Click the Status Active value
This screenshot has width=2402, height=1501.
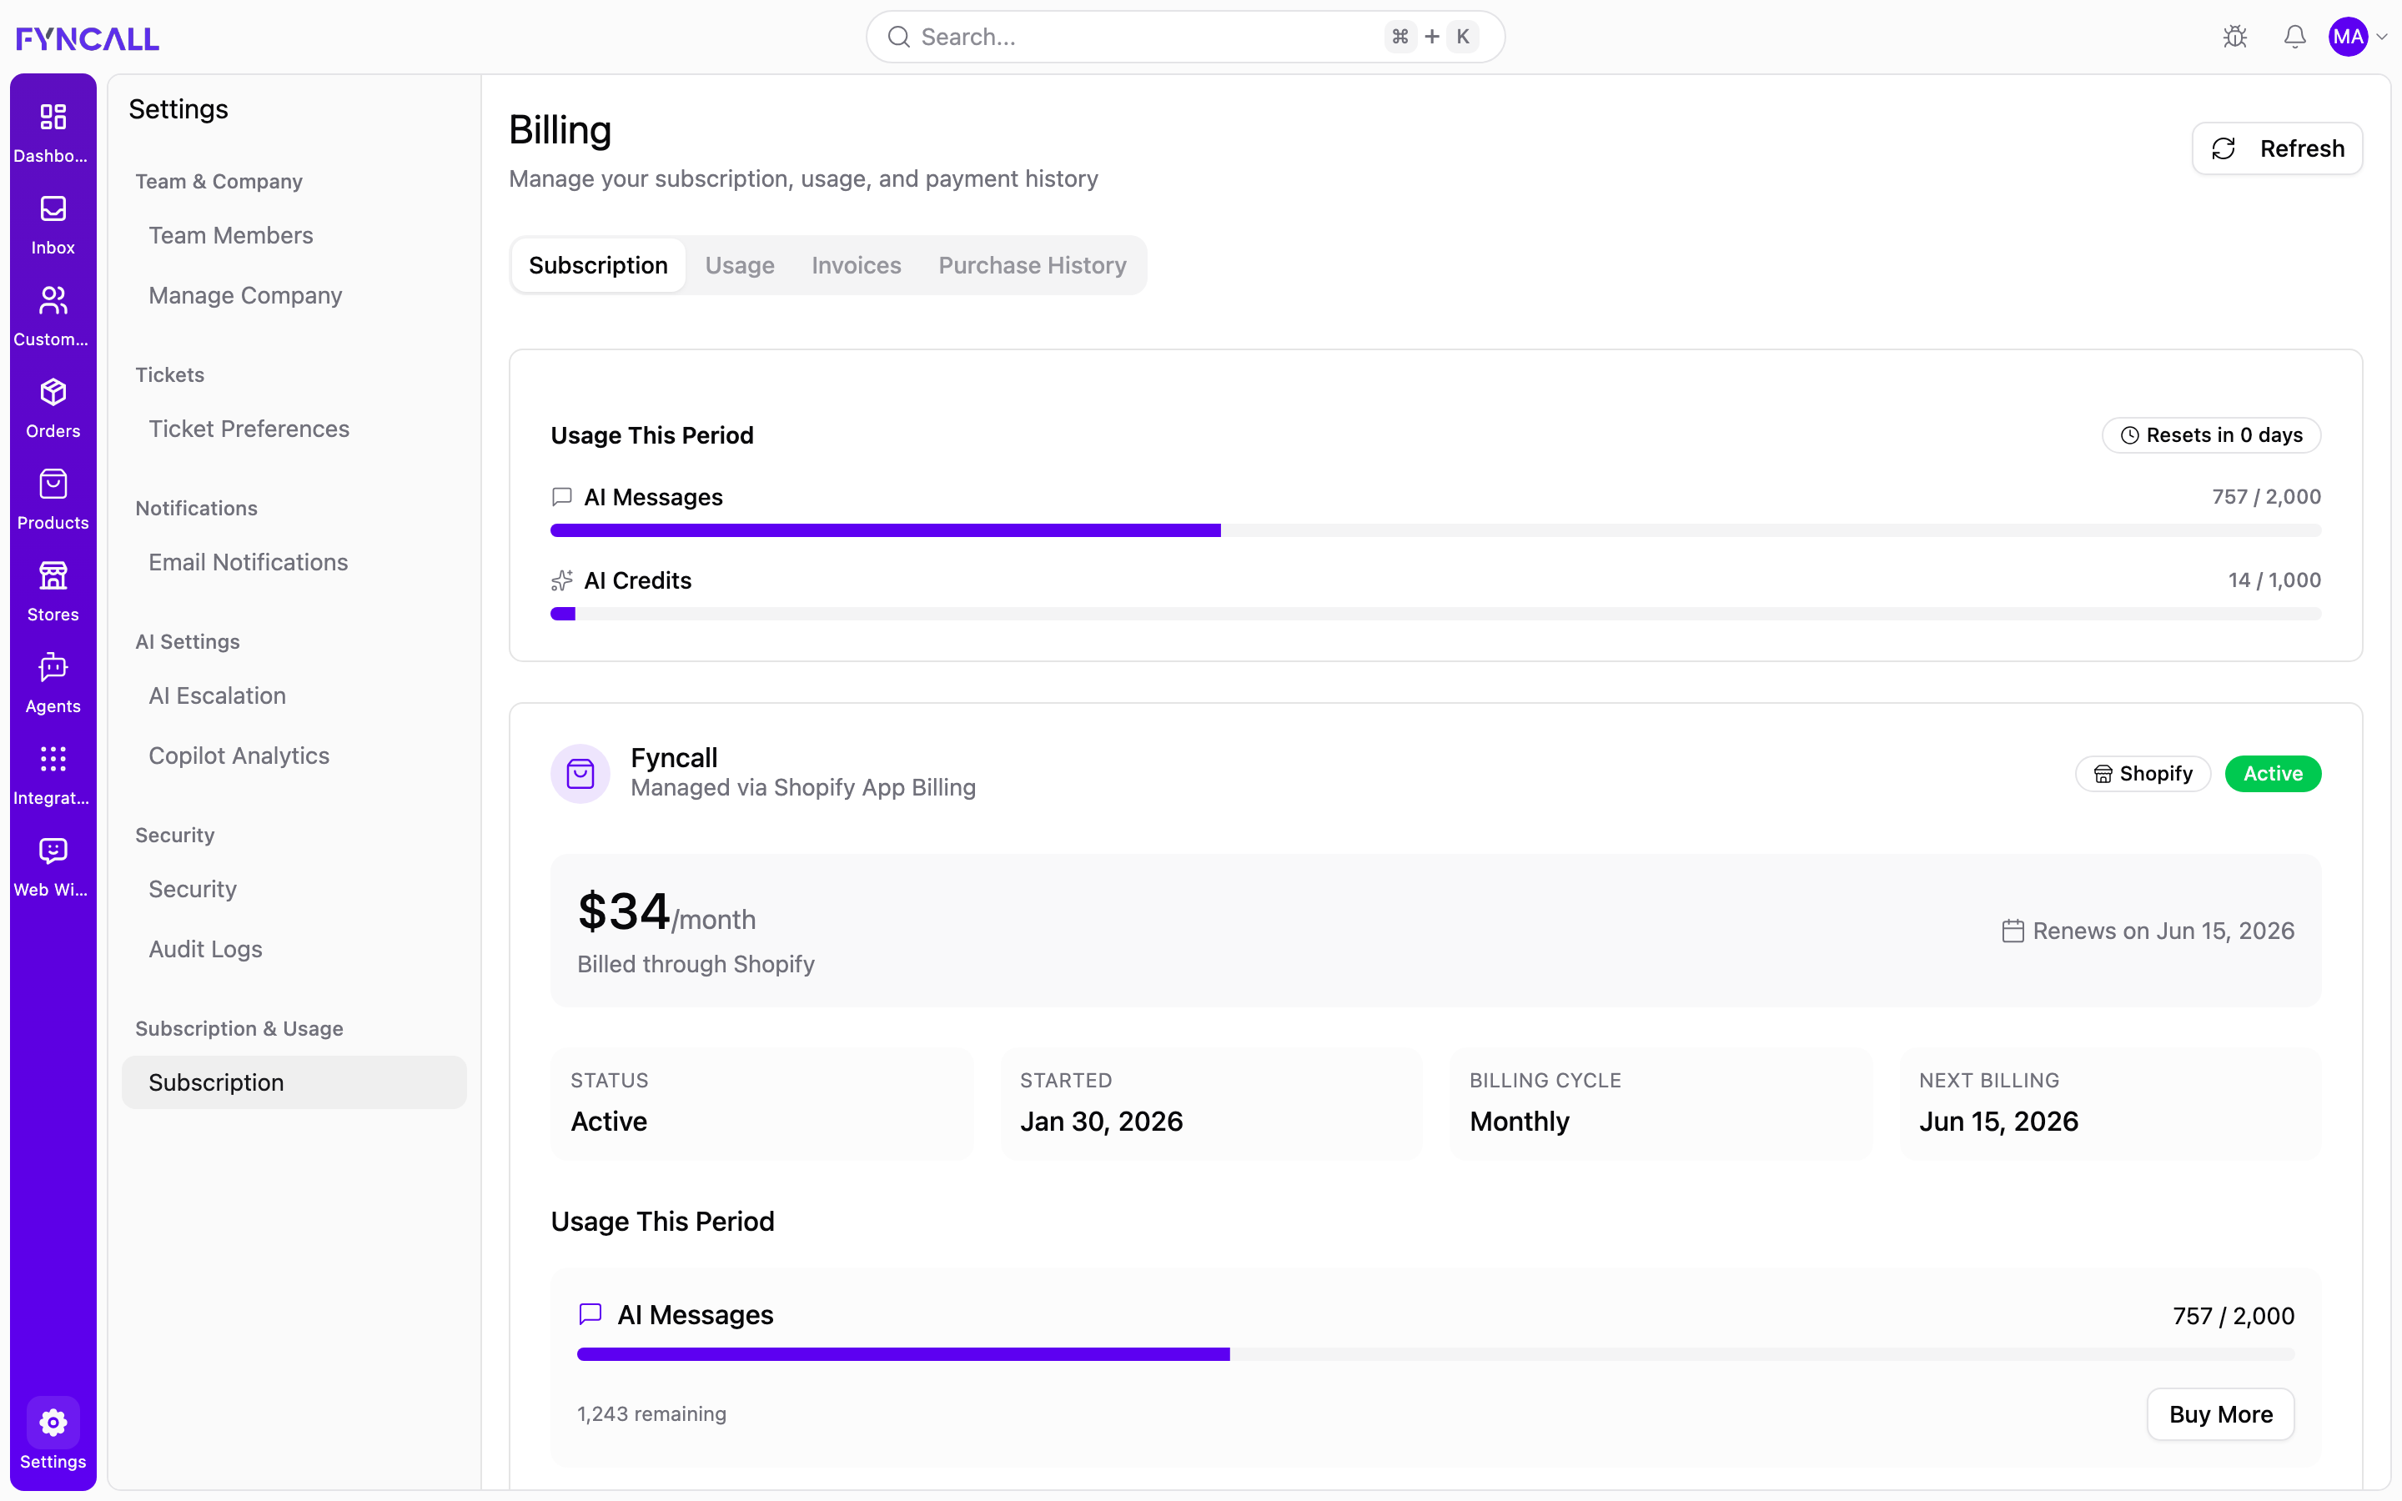click(609, 1121)
